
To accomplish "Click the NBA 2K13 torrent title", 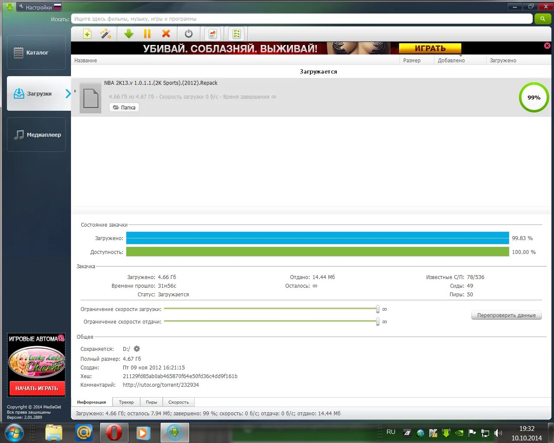I will [x=161, y=83].
